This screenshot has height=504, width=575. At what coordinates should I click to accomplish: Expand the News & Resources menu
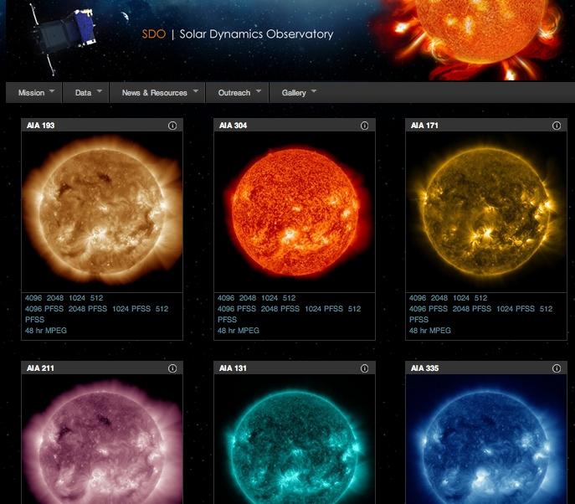[160, 93]
